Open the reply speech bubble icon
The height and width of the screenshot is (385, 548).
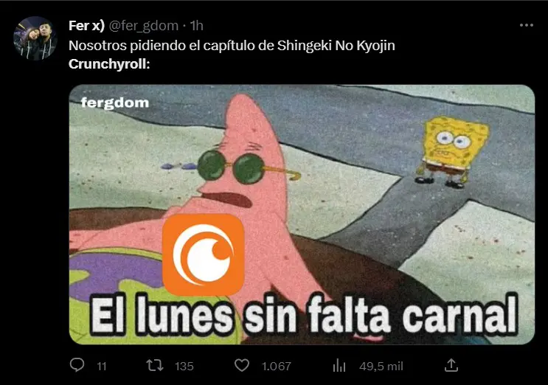pos(77,365)
